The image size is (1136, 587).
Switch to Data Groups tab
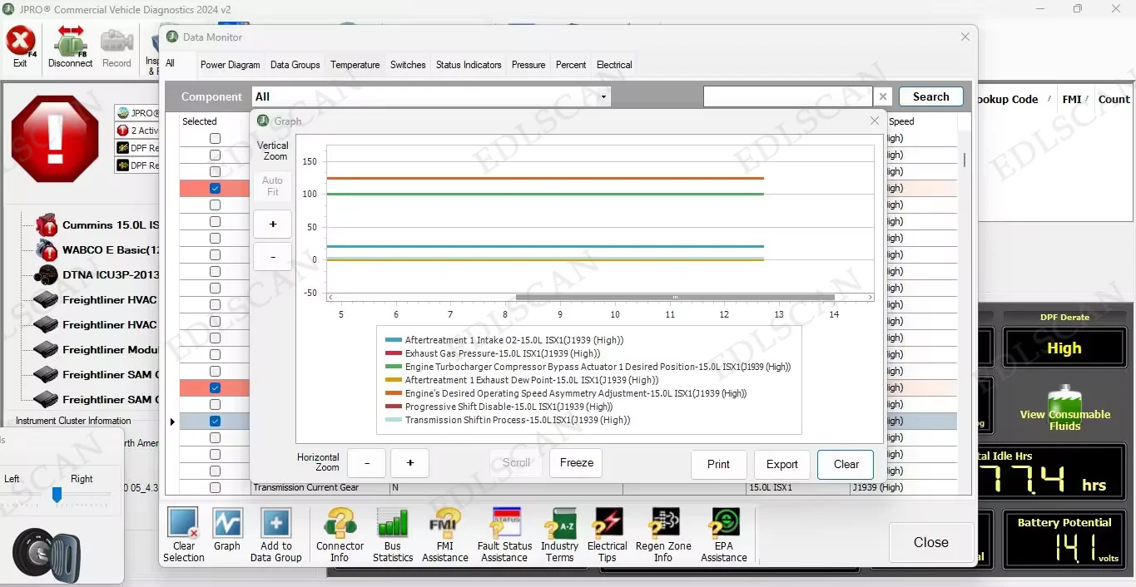[x=295, y=65]
